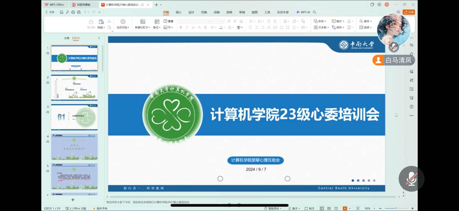Click the print icon in quick access toolbar

pyautogui.click(x=73, y=12)
